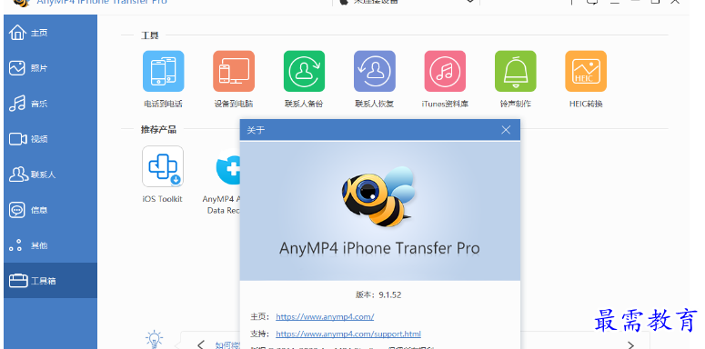Open the Photos (照片) sidebar tab
The image size is (705, 349).
(x=50, y=68)
